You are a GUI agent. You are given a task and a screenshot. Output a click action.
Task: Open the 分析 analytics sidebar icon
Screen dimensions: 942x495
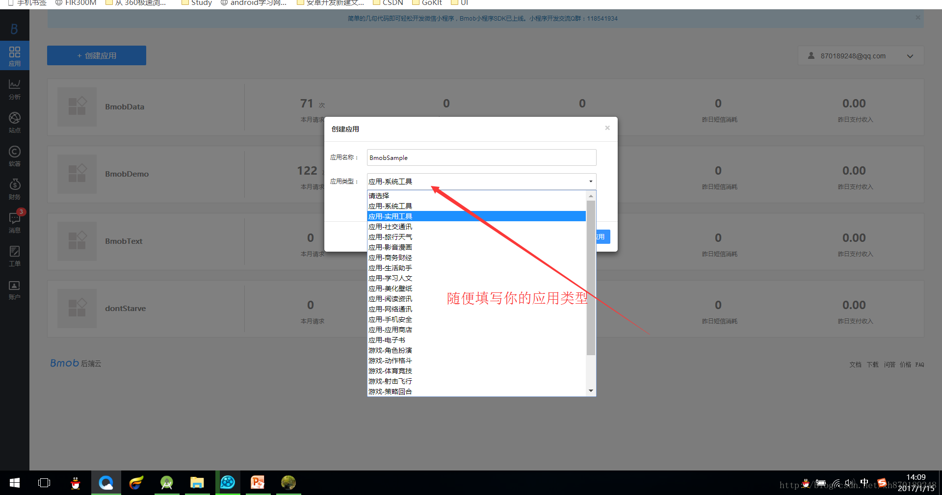point(15,89)
